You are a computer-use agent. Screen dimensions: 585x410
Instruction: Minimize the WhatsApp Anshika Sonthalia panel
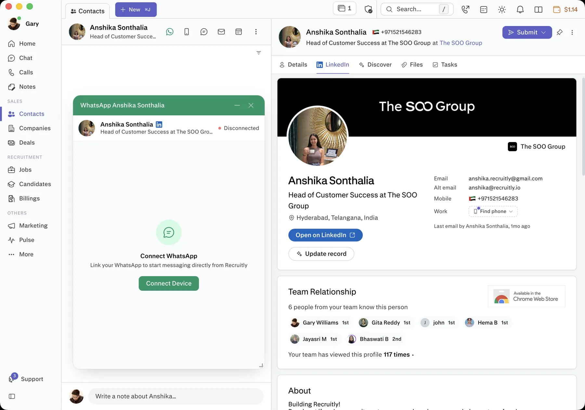237,105
